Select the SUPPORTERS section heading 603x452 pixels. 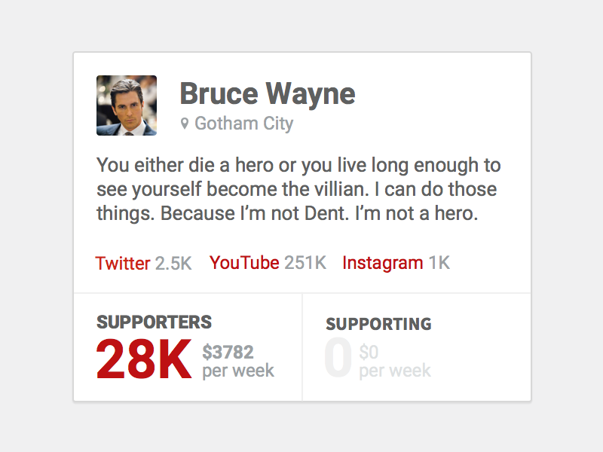point(154,322)
